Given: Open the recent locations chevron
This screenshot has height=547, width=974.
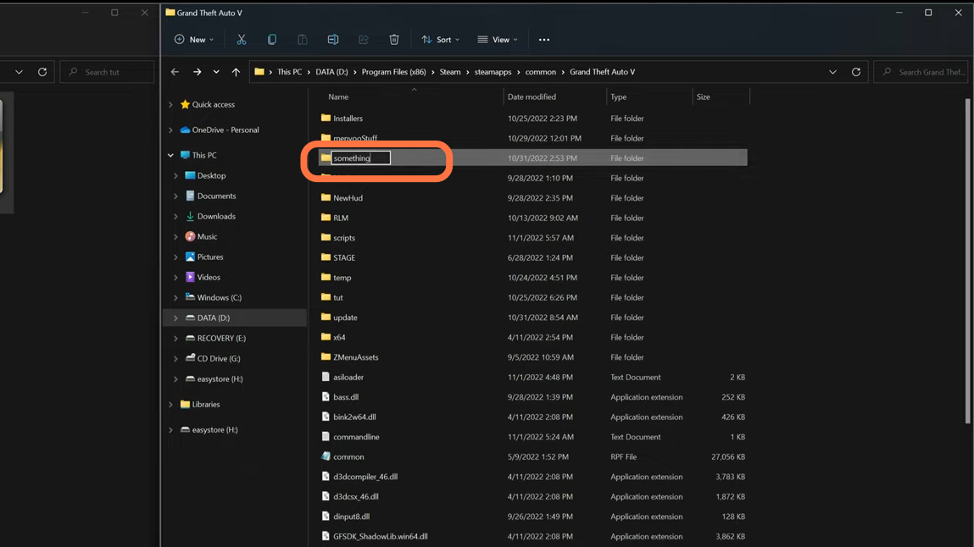Looking at the screenshot, I should click(x=216, y=72).
